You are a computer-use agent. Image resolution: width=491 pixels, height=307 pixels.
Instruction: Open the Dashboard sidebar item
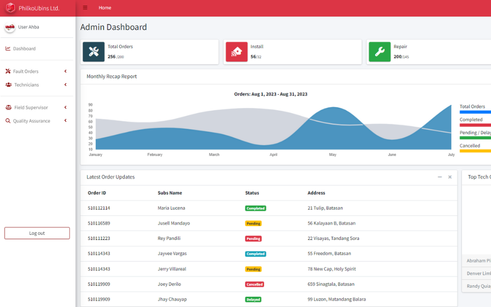pyautogui.click(x=24, y=49)
